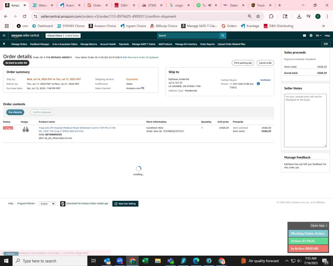Image resolution: width=333 pixels, height=266 pixels.
Task: Click Next Gen Selling button
Action: click(125, 204)
